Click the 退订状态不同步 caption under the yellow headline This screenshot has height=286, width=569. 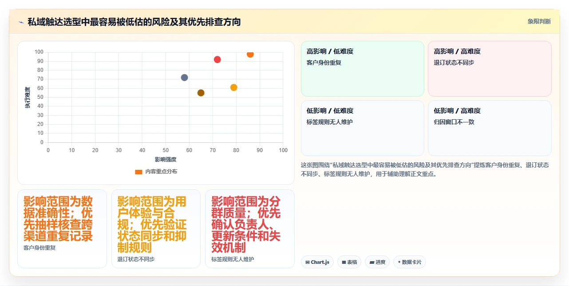pos(136,259)
